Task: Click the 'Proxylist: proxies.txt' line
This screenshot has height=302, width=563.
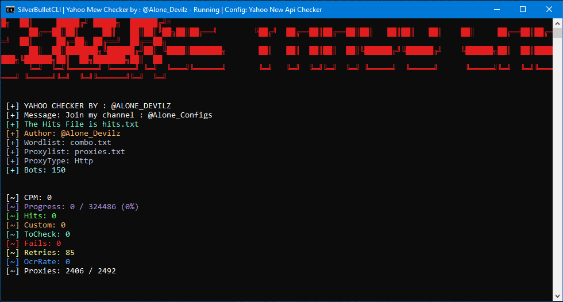Action: [x=65, y=152]
